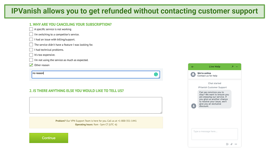Image resolution: width=269 pixels, height=151 pixels.
Task: Click the end chat exit icon
Action: pyautogui.click(x=227, y=144)
